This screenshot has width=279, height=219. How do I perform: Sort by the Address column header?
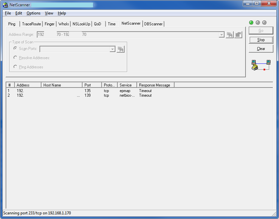tap(28, 85)
